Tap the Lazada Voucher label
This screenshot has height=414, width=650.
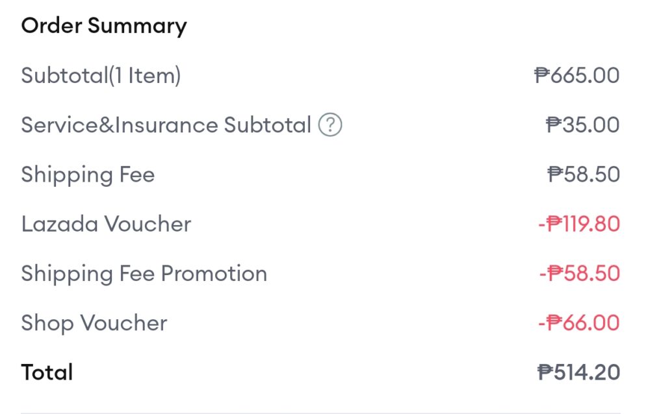pyautogui.click(x=106, y=225)
